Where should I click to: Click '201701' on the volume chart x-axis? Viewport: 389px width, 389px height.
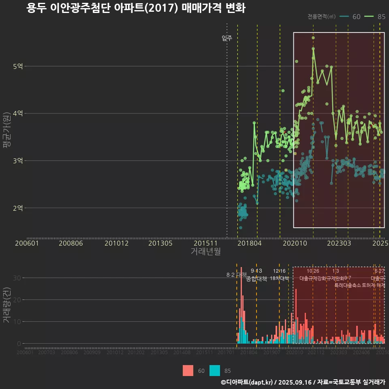pos(226,352)
